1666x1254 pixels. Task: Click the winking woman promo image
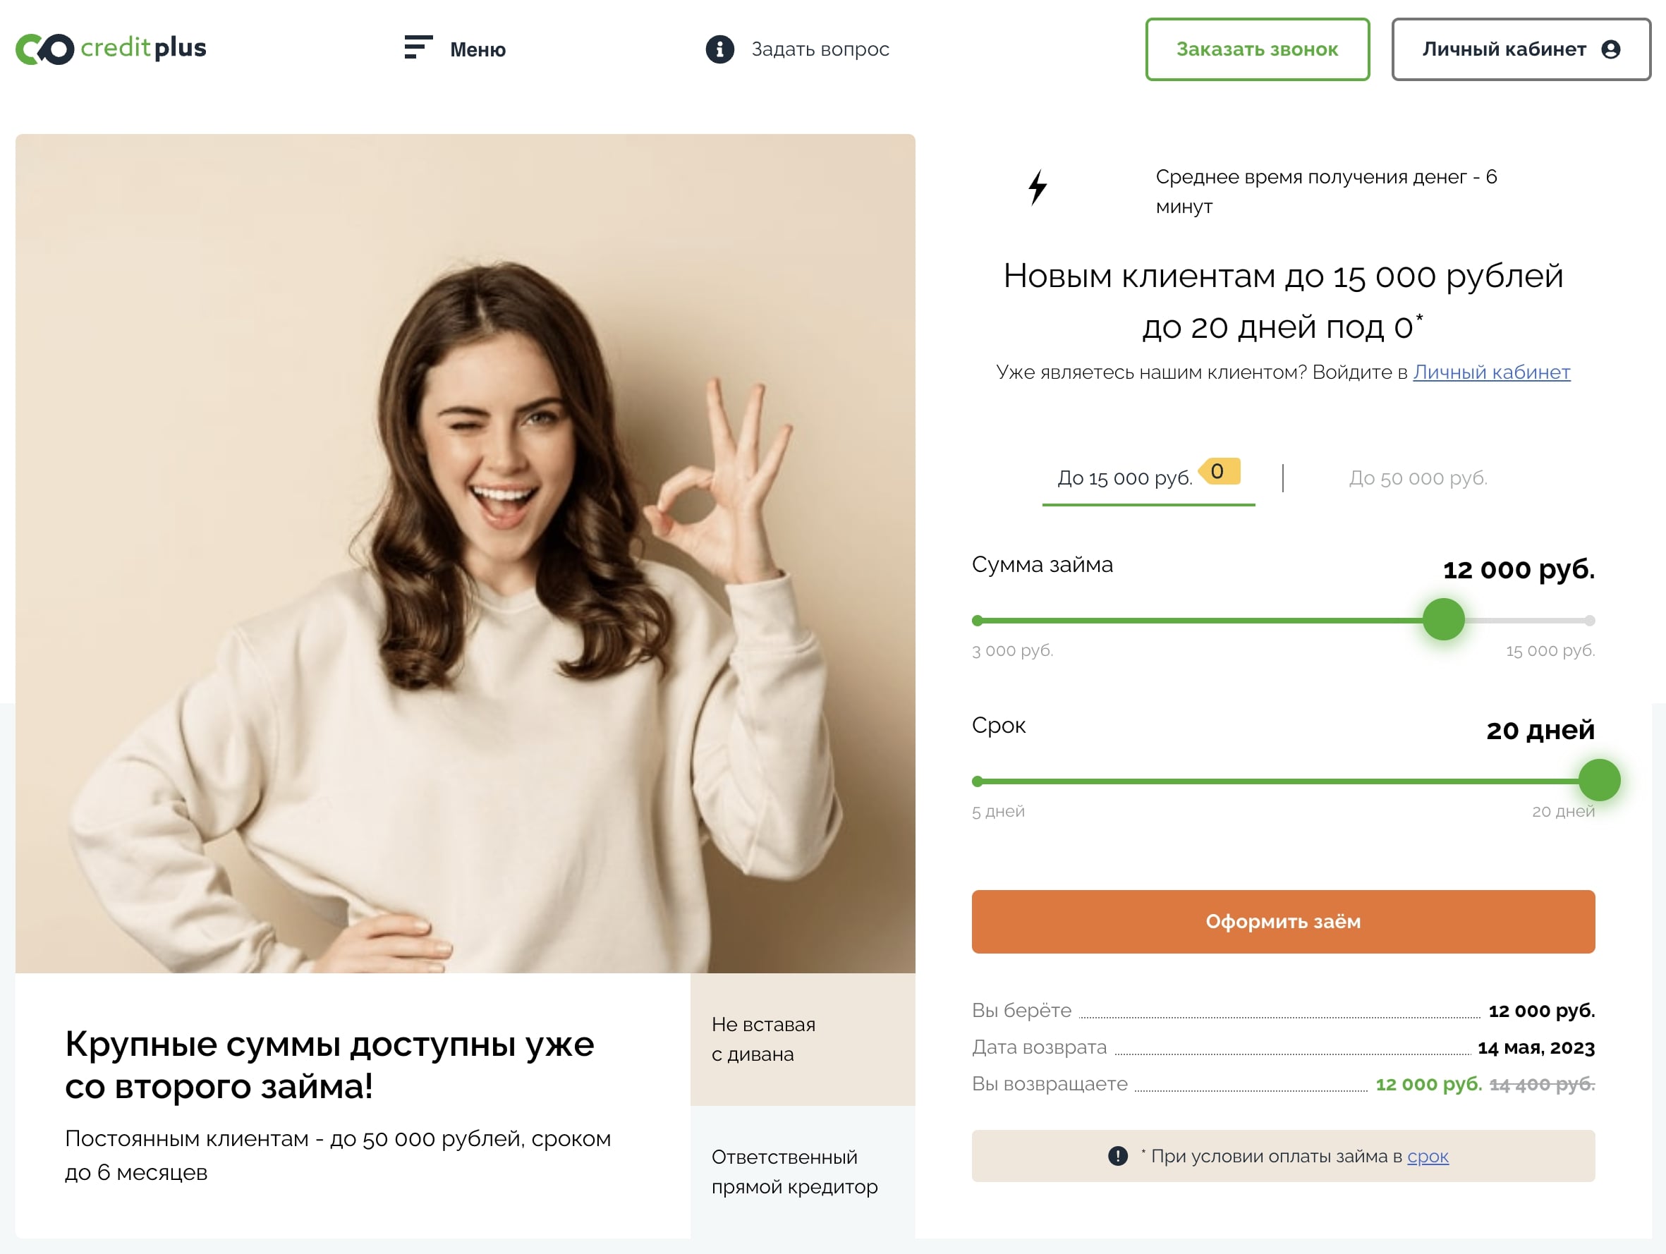coord(465,554)
